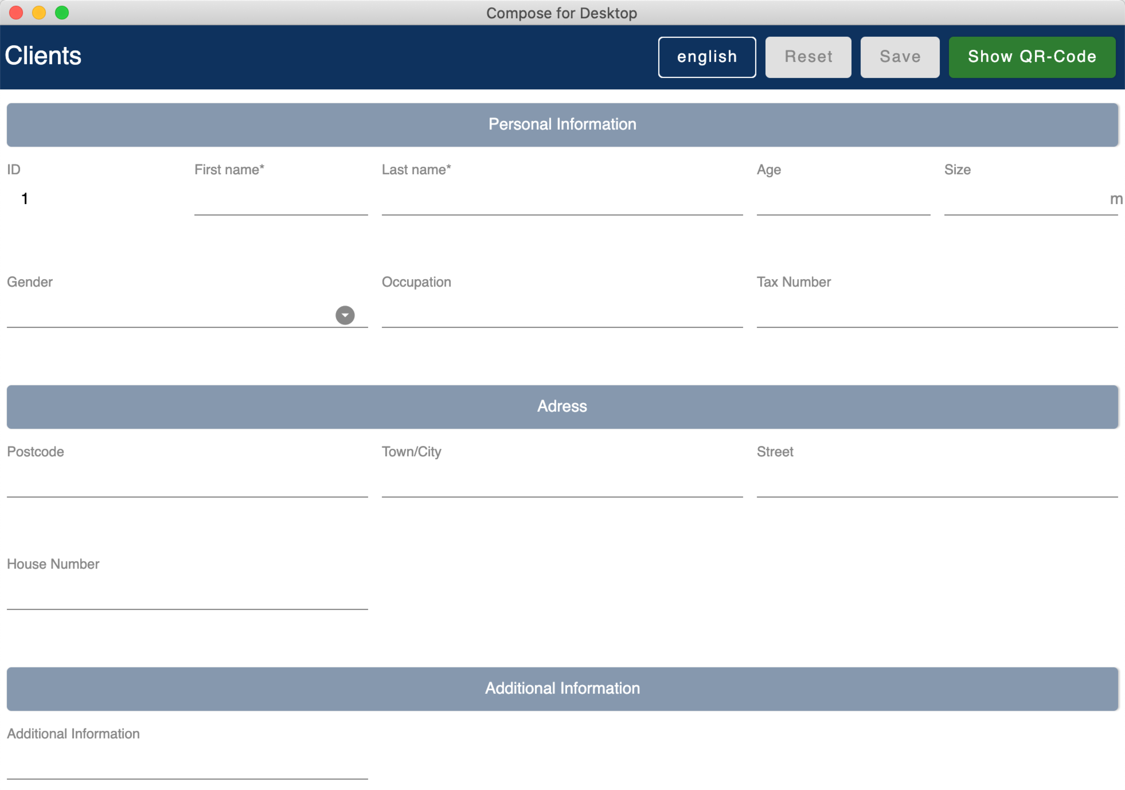Click the Show QR-Code button

(1032, 57)
